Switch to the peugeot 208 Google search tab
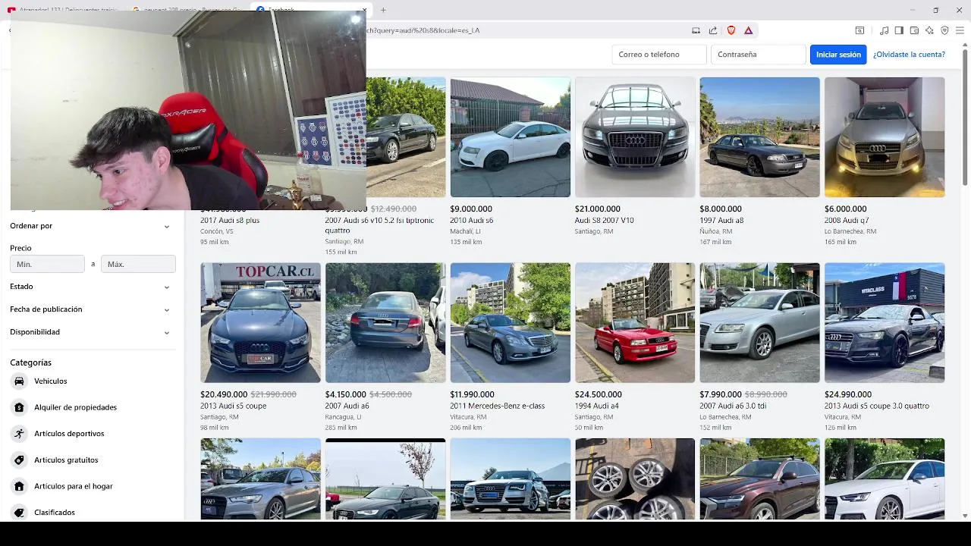 (187, 10)
